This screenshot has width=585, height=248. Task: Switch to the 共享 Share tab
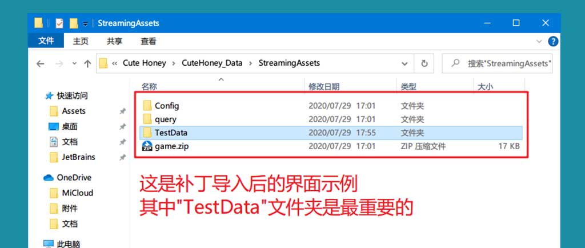click(114, 41)
